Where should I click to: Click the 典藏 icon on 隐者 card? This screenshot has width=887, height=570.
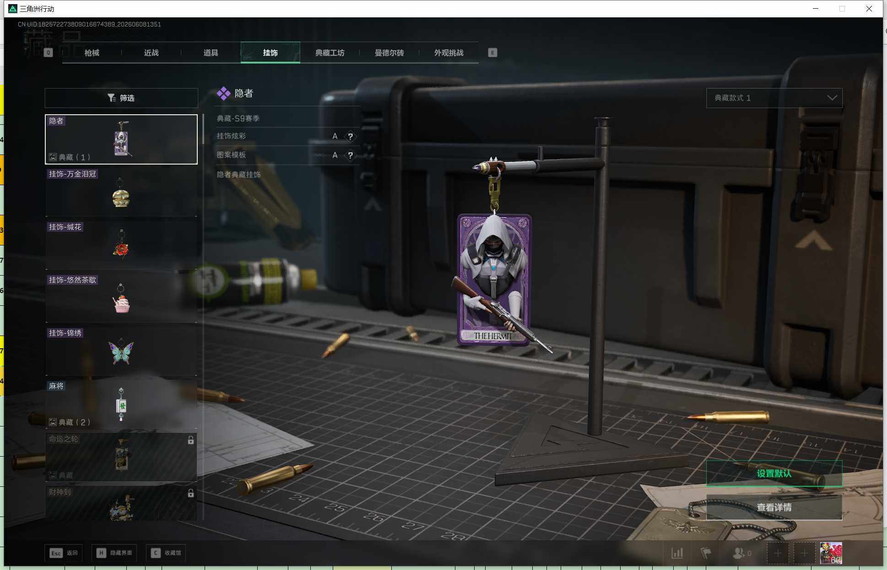[53, 157]
